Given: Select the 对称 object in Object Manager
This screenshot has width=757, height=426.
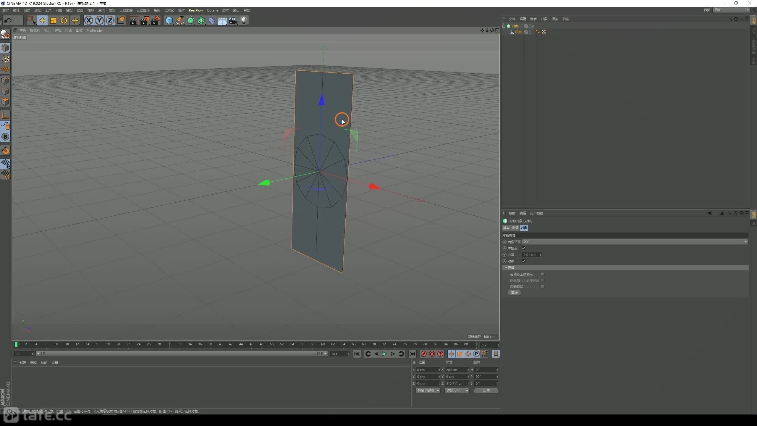Looking at the screenshot, I should pyautogui.click(x=515, y=26).
